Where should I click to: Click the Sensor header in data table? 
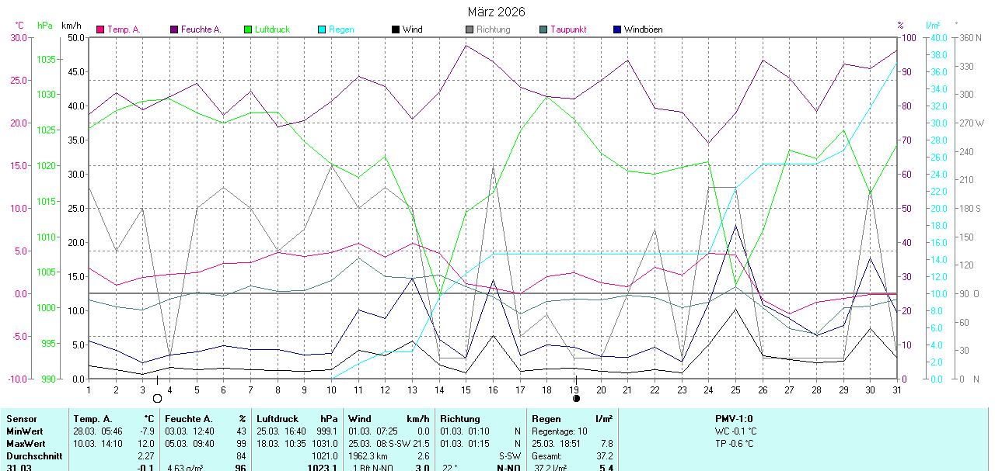coord(21,419)
